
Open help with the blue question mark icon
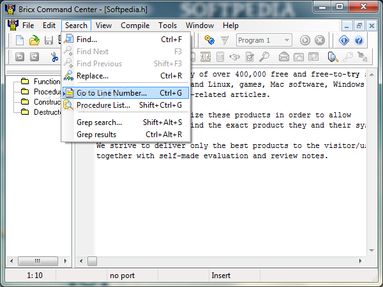pos(359,40)
